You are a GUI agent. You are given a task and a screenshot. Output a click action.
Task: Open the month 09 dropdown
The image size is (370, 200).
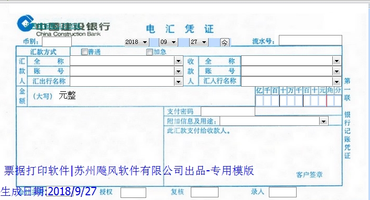[173, 42]
